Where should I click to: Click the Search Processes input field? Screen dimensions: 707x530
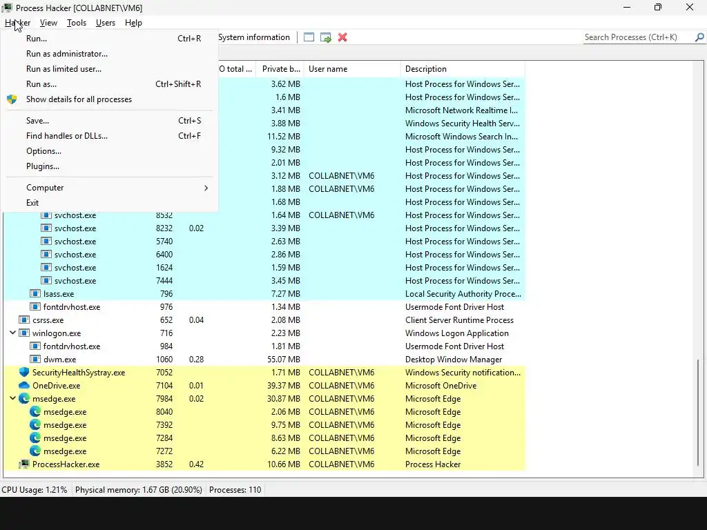[x=638, y=37]
